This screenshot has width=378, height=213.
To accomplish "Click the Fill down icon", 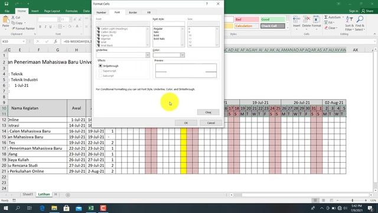I will [326, 22].
